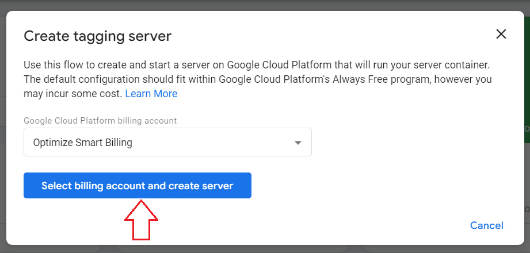Close the Create tagging server dialog

click(x=501, y=34)
